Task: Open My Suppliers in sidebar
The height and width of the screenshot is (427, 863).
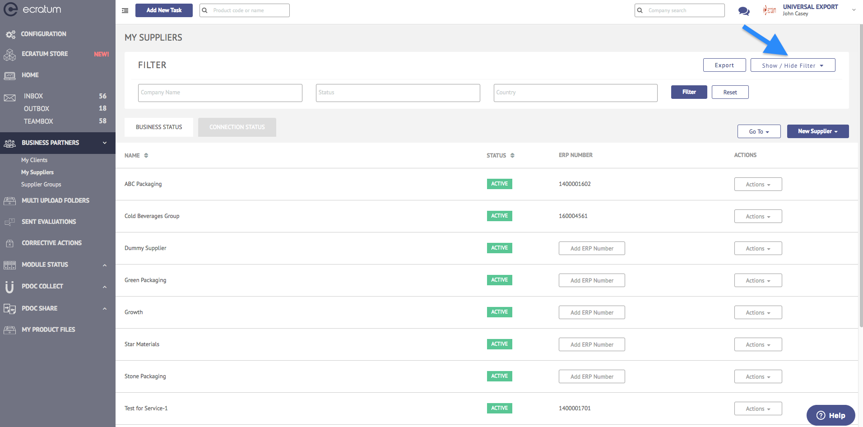Action: click(x=37, y=172)
